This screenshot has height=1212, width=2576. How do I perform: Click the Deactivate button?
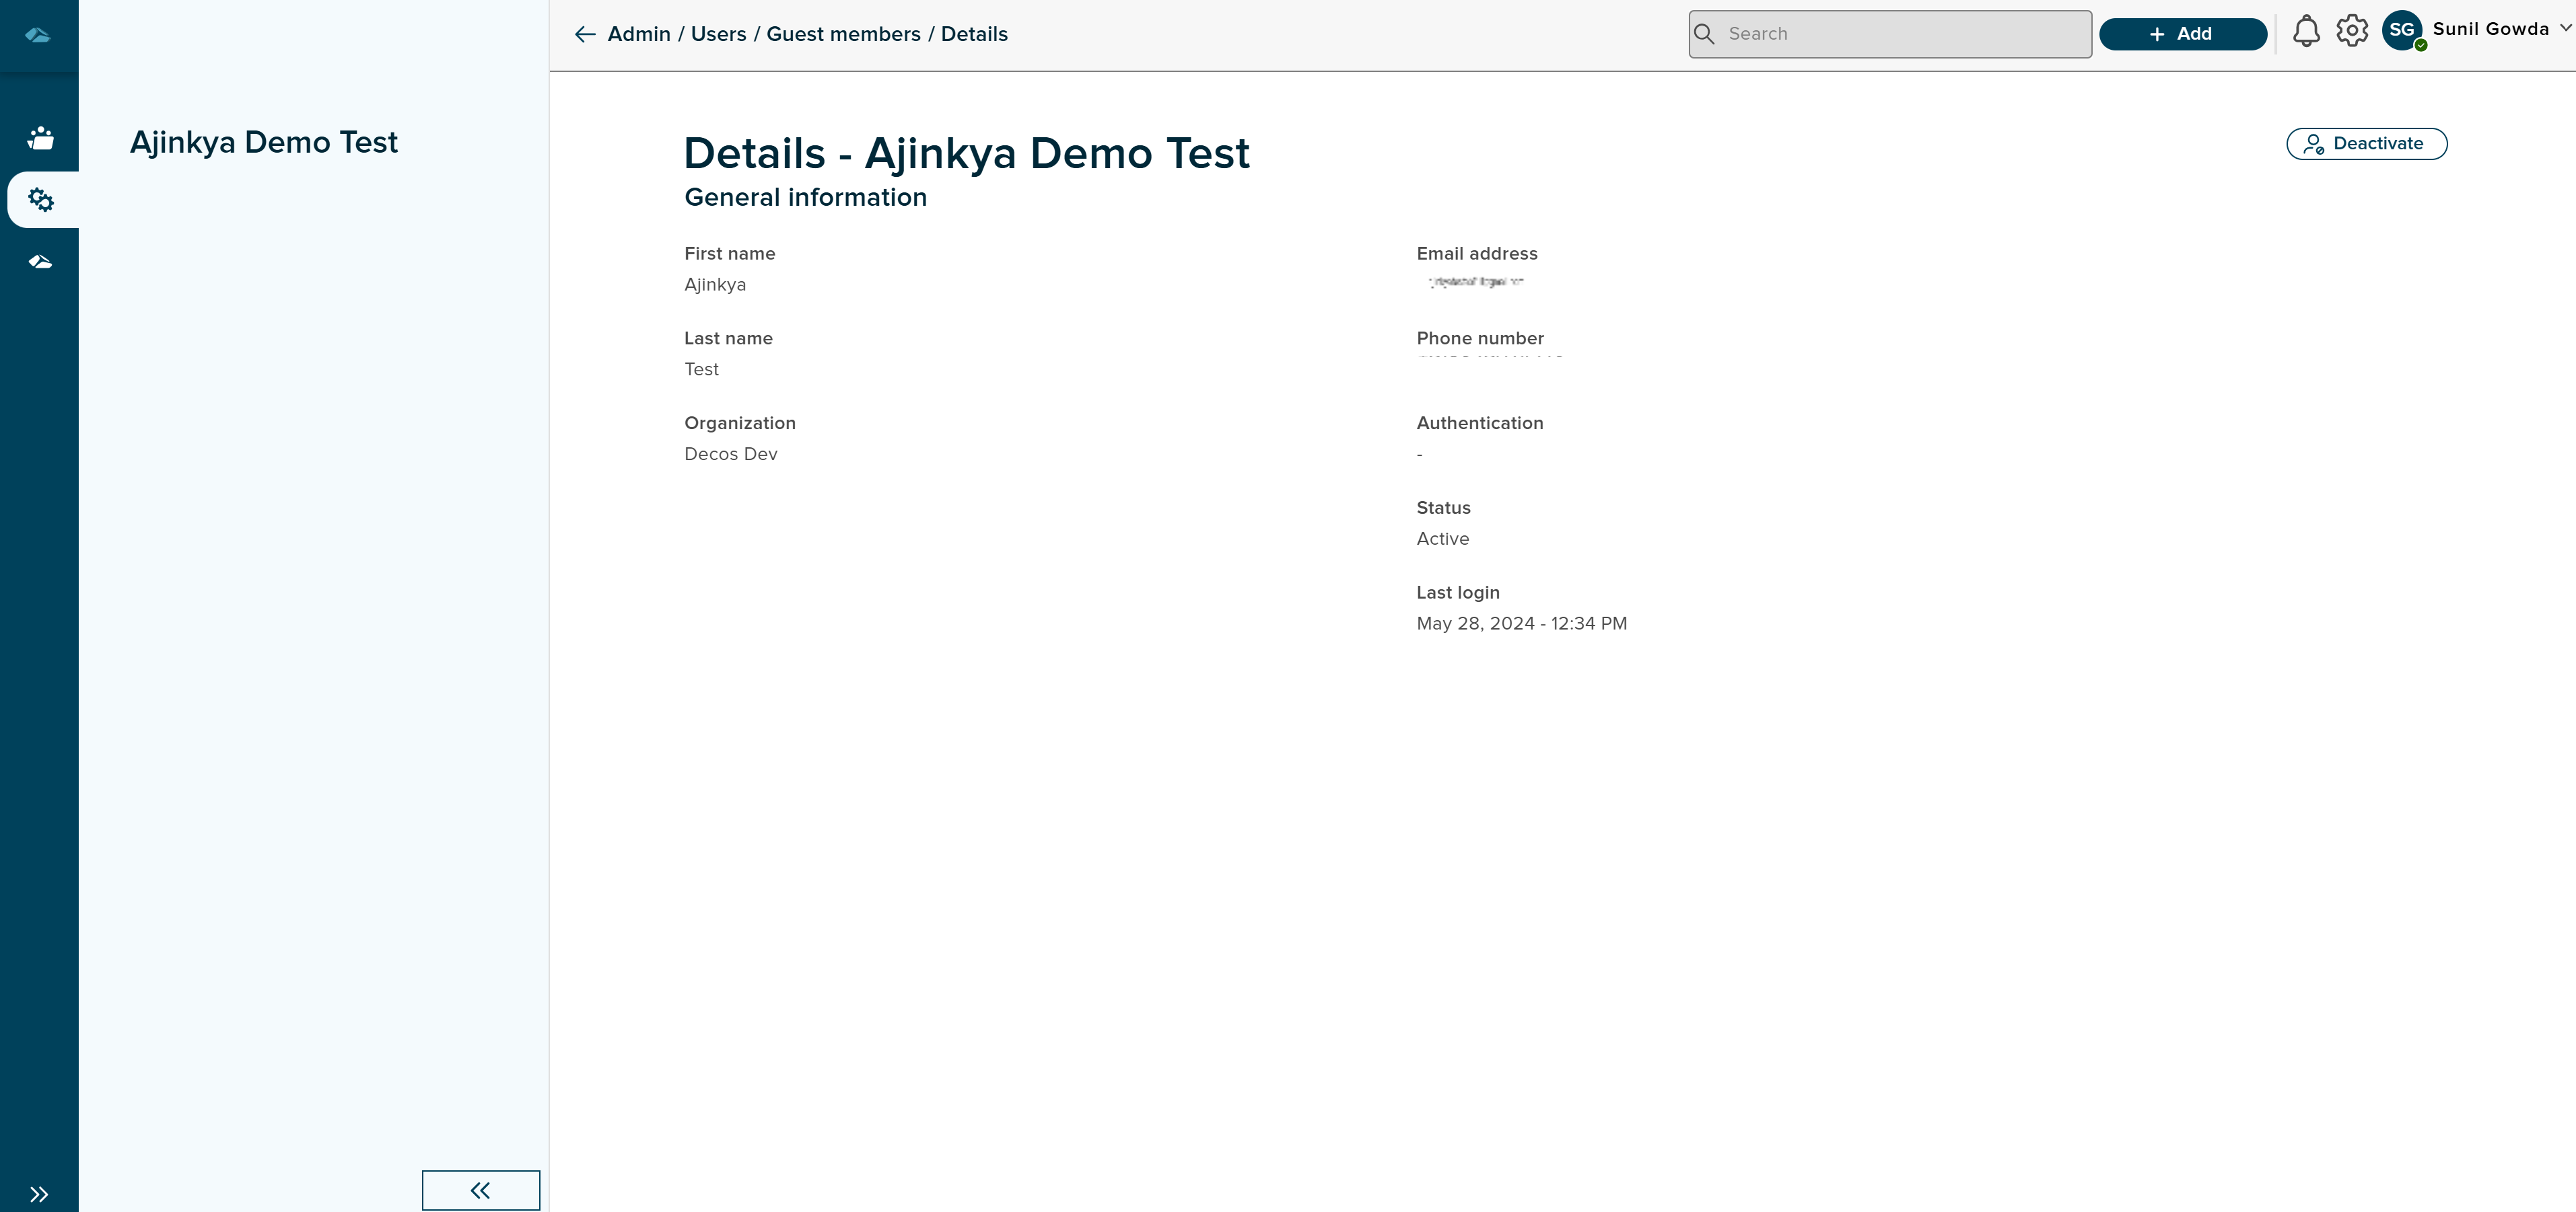pos(2366,144)
